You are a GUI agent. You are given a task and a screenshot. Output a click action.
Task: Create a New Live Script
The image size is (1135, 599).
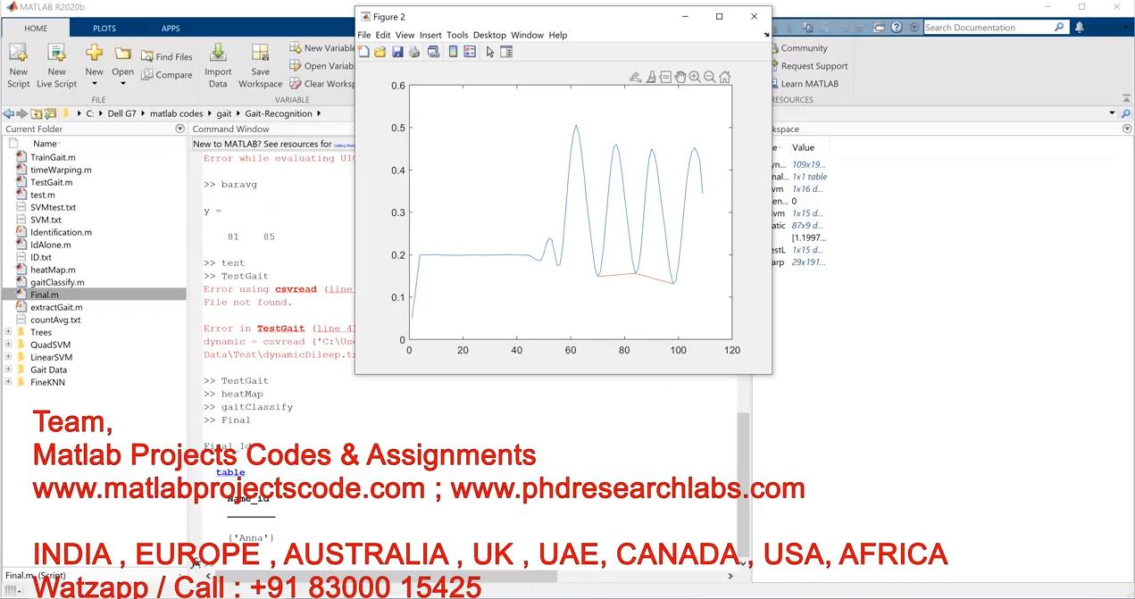pyautogui.click(x=56, y=65)
